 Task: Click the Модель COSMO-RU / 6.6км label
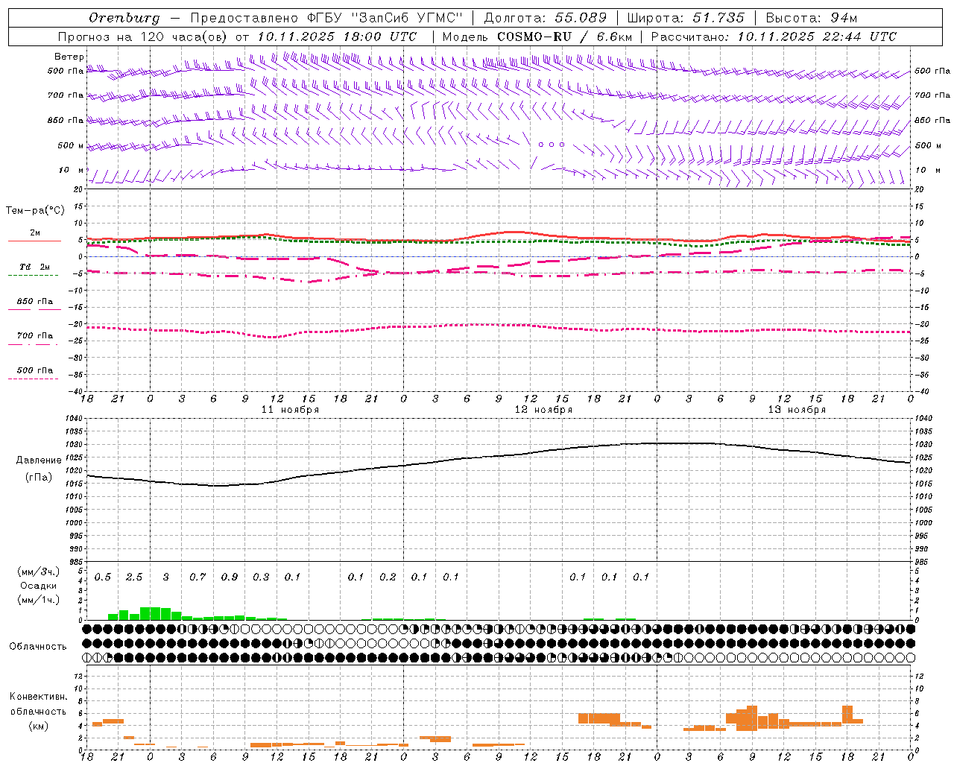[x=537, y=37]
